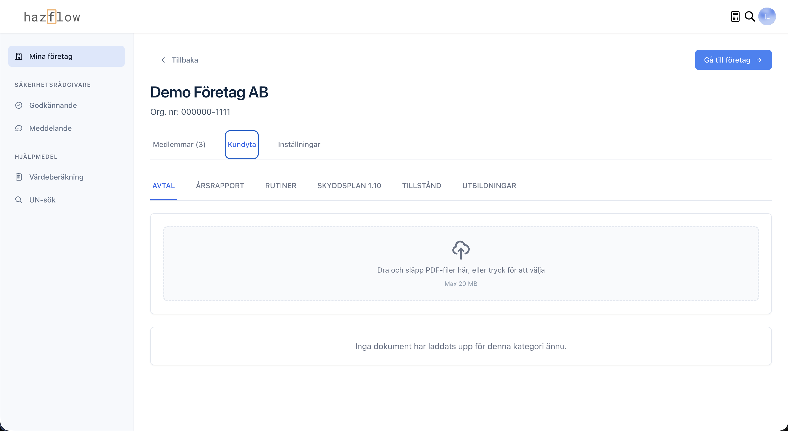Switch to the ÅRSRAPPORT category tab
Image resolution: width=788 pixels, height=431 pixels.
point(220,186)
